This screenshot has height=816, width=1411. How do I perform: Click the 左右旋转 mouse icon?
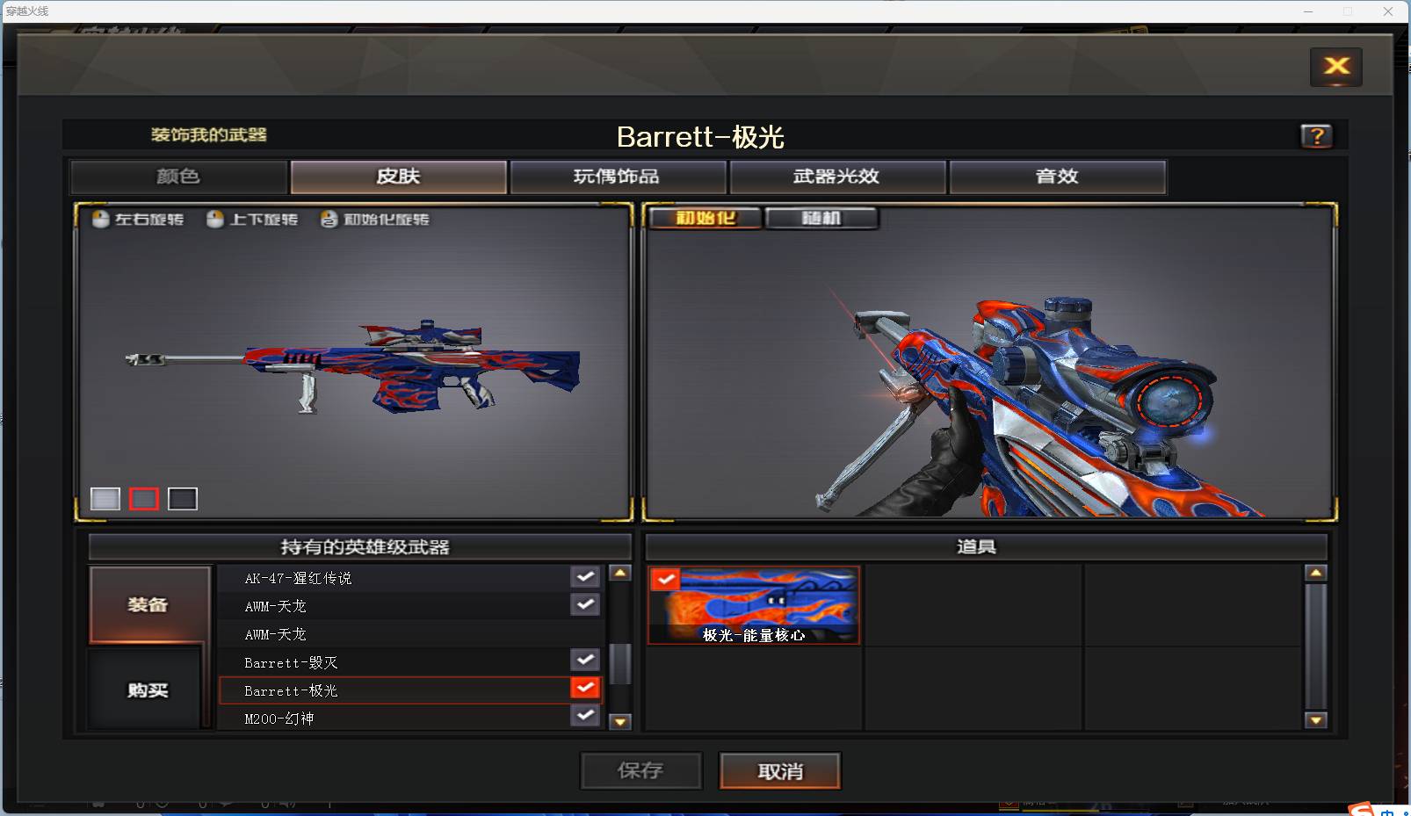[100, 219]
